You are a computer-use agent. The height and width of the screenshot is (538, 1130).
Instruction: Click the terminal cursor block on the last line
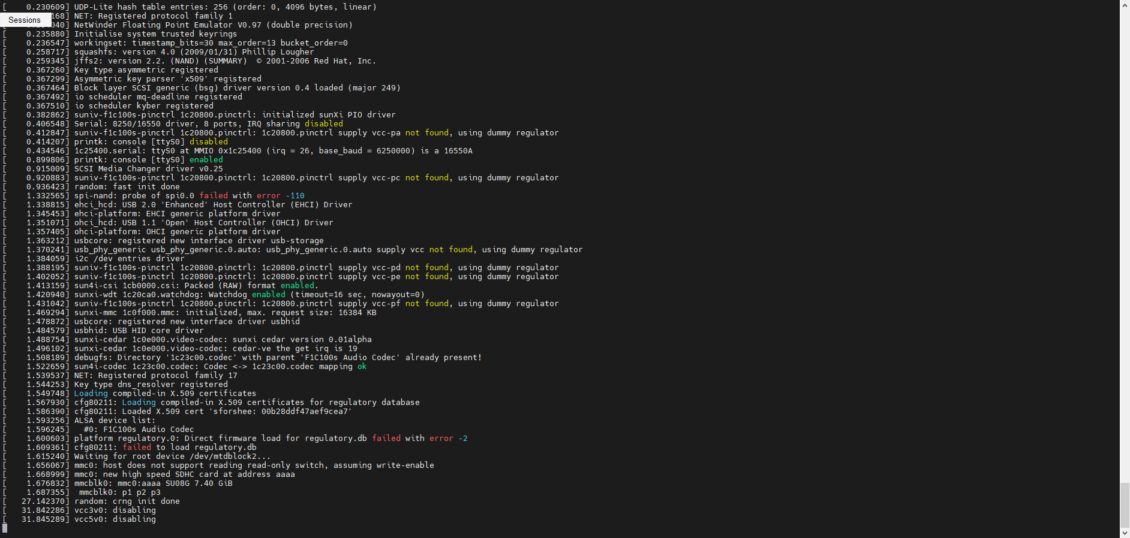[5, 528]
